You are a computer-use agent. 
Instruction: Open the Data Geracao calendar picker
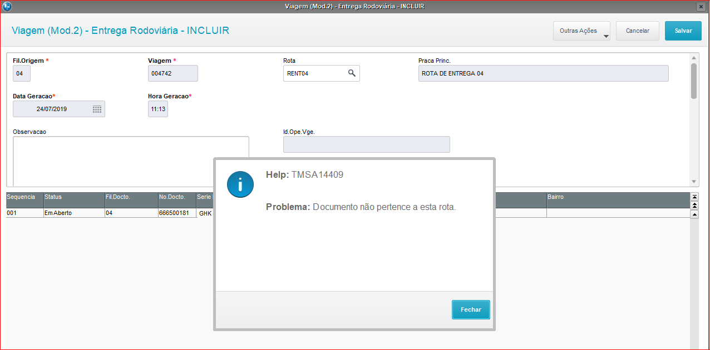click(97, 109)
